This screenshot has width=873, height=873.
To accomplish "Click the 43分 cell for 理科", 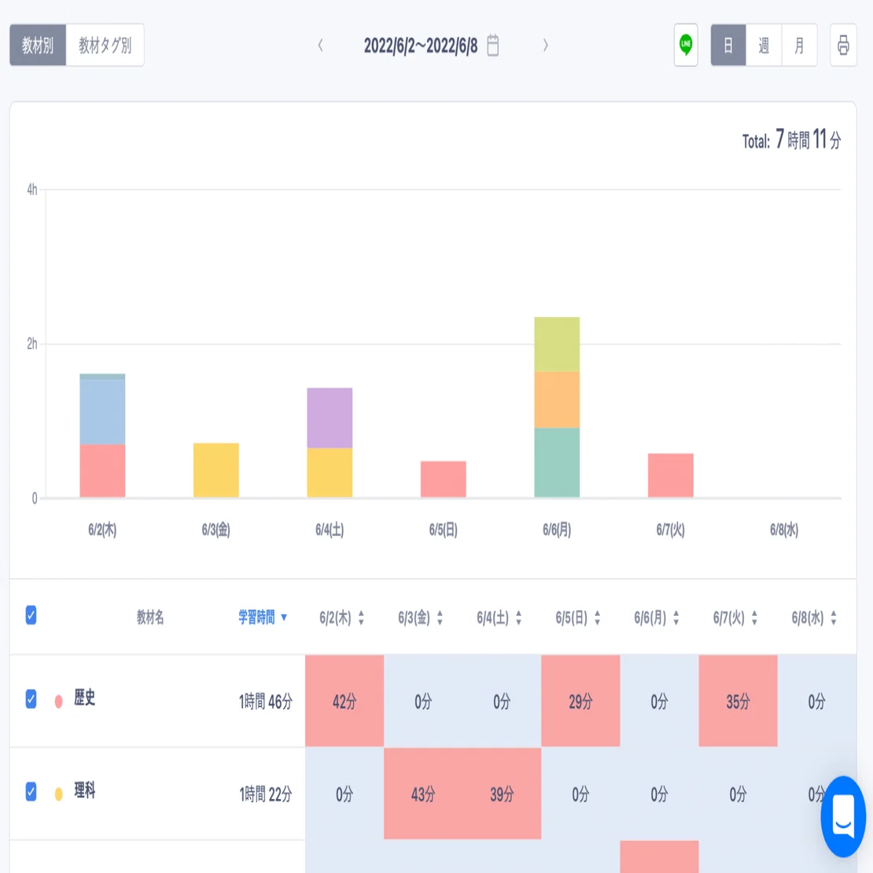I will tap(423, 794).
